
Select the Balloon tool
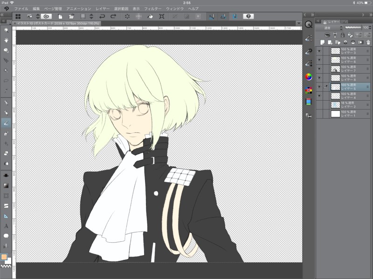[6, 236]
